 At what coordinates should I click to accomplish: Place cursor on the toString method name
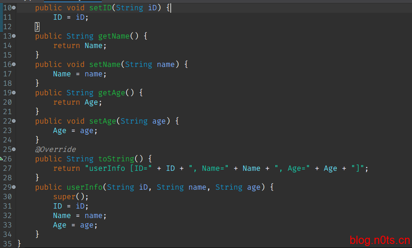116,159
